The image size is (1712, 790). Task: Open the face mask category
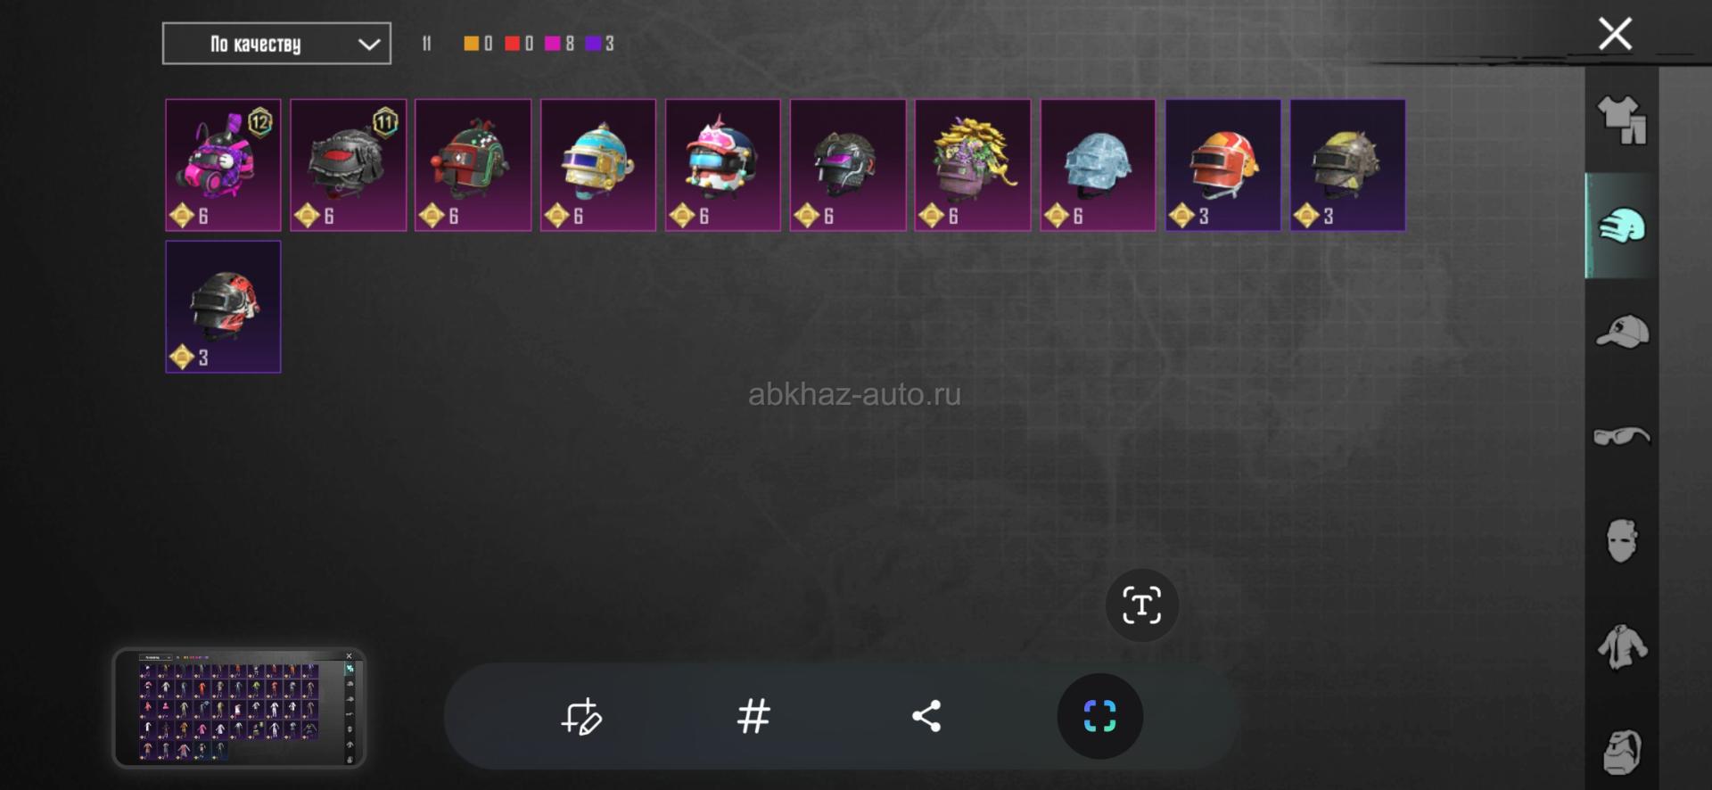(x=1621, y=540)
